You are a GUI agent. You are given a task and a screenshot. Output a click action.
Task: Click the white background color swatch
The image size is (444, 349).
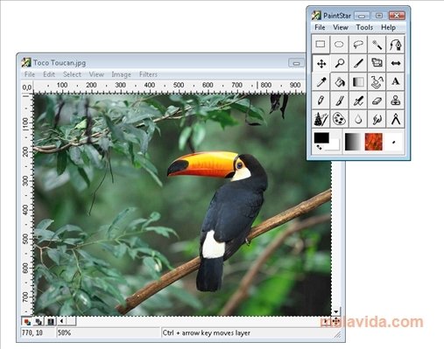click(334, 145)
